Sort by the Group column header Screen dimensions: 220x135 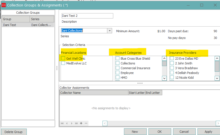15,19
